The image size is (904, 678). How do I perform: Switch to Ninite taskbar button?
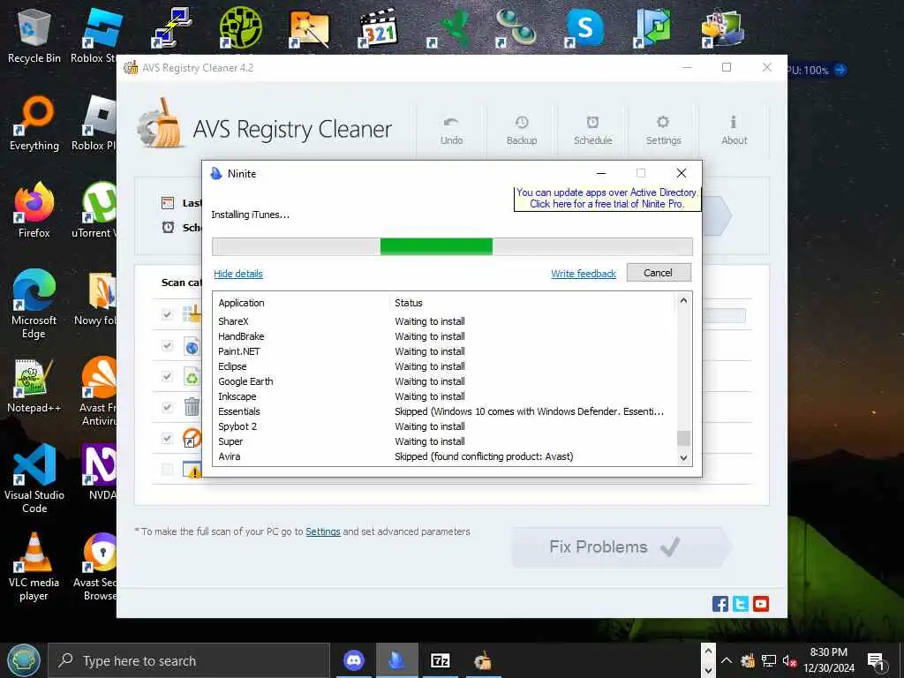point(397,660)
